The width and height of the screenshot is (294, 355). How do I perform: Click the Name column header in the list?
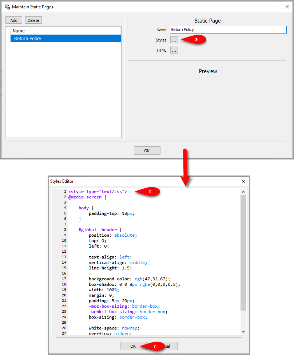coord(19,31)
